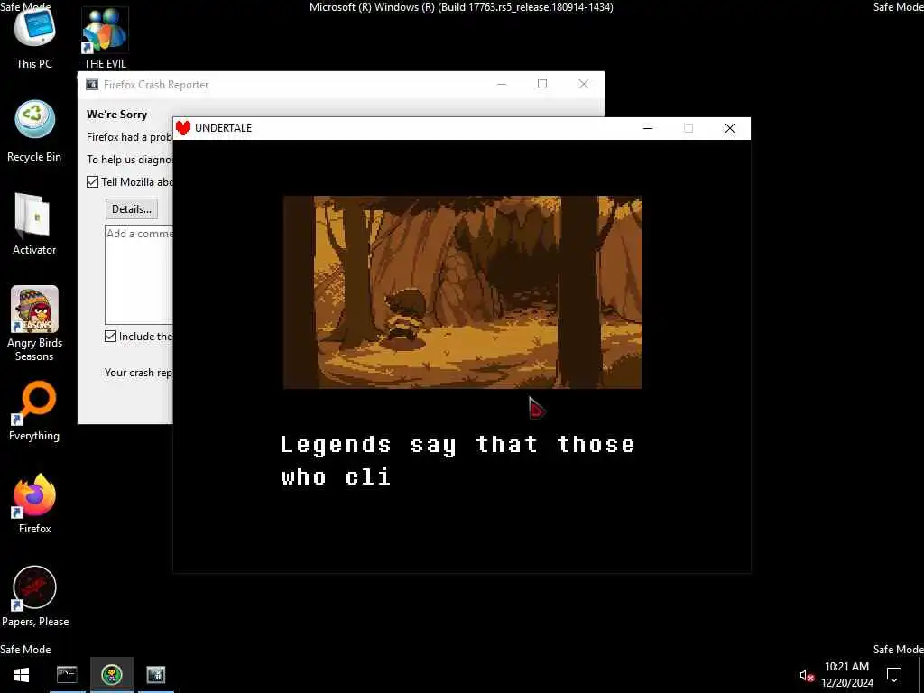Uncheck the Tell Mozilla checkbox
The width and height of the screenshot is (924, 693).
[93, 182]
